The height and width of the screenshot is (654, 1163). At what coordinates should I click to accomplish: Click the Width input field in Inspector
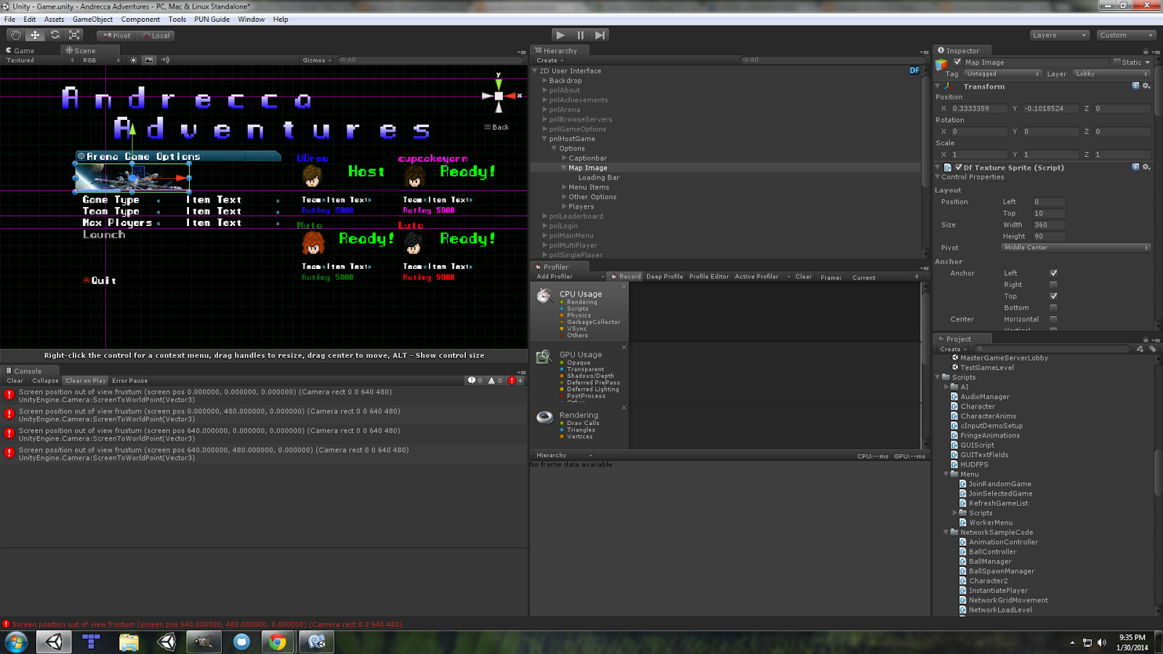[x=1048, y=225]
